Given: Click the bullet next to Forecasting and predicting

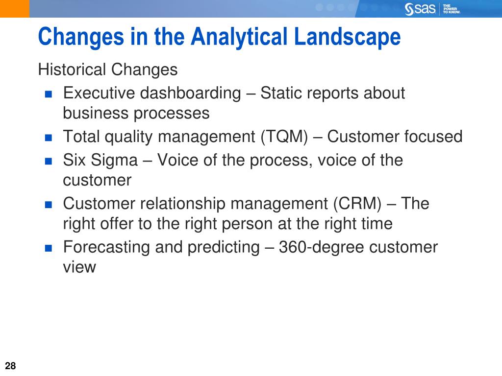Looking at the screenshot, I should coord(49,248).
